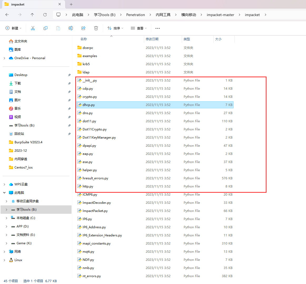Click the Cut scissors icon in toolbar
306x284 pixels.
click(33, 28)
